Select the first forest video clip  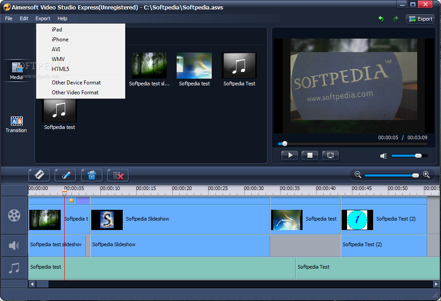pos(59,216)
